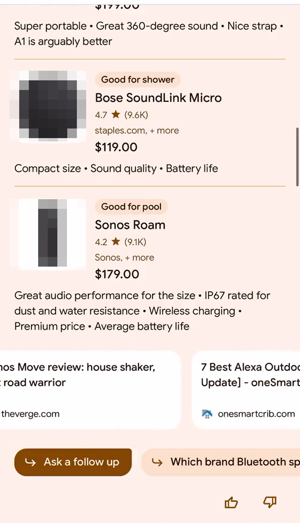Viewport: 300px width, 523px height.
Task: Click the Good for pool tag
Action: pos(131,207)
